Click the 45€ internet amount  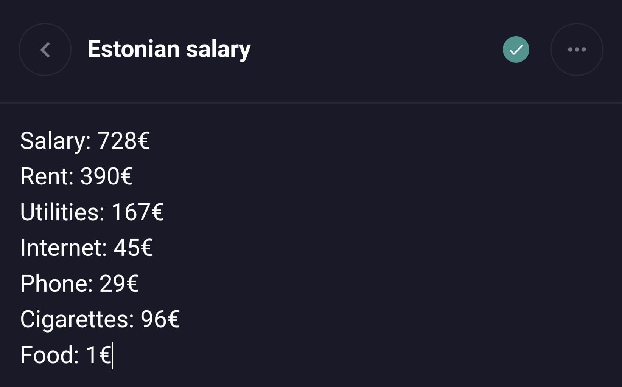click(x=133, y=248)
